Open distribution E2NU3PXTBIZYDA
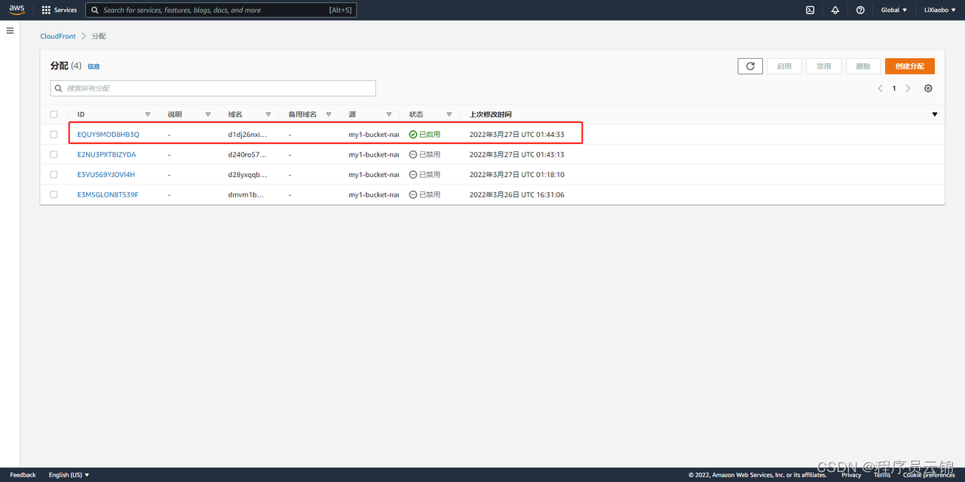965x482 pixels. click(x=106, y=154)
